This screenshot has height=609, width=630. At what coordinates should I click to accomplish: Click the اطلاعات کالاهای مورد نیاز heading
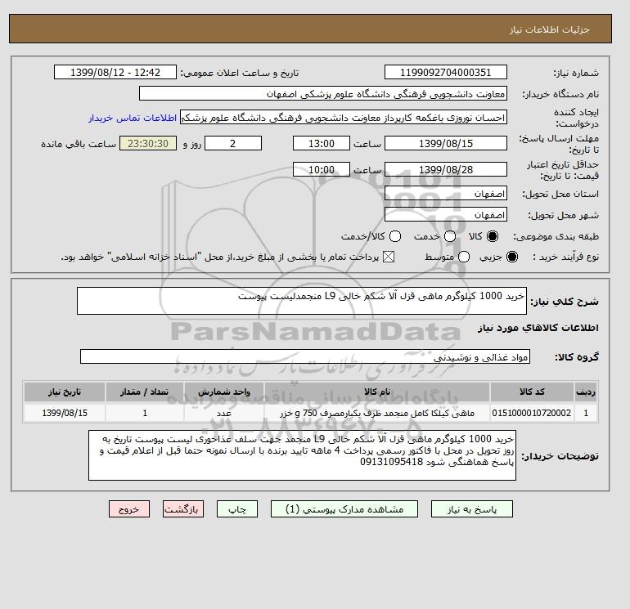(x=538, y=328)
